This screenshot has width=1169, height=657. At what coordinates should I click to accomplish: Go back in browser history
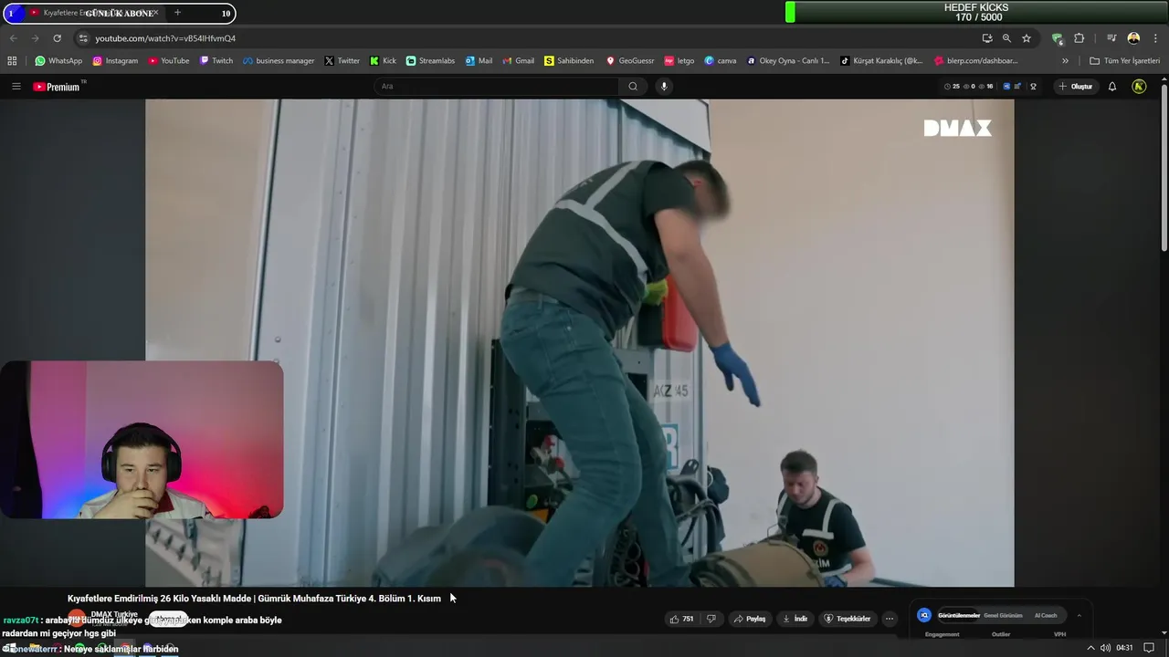pos(13,38)
